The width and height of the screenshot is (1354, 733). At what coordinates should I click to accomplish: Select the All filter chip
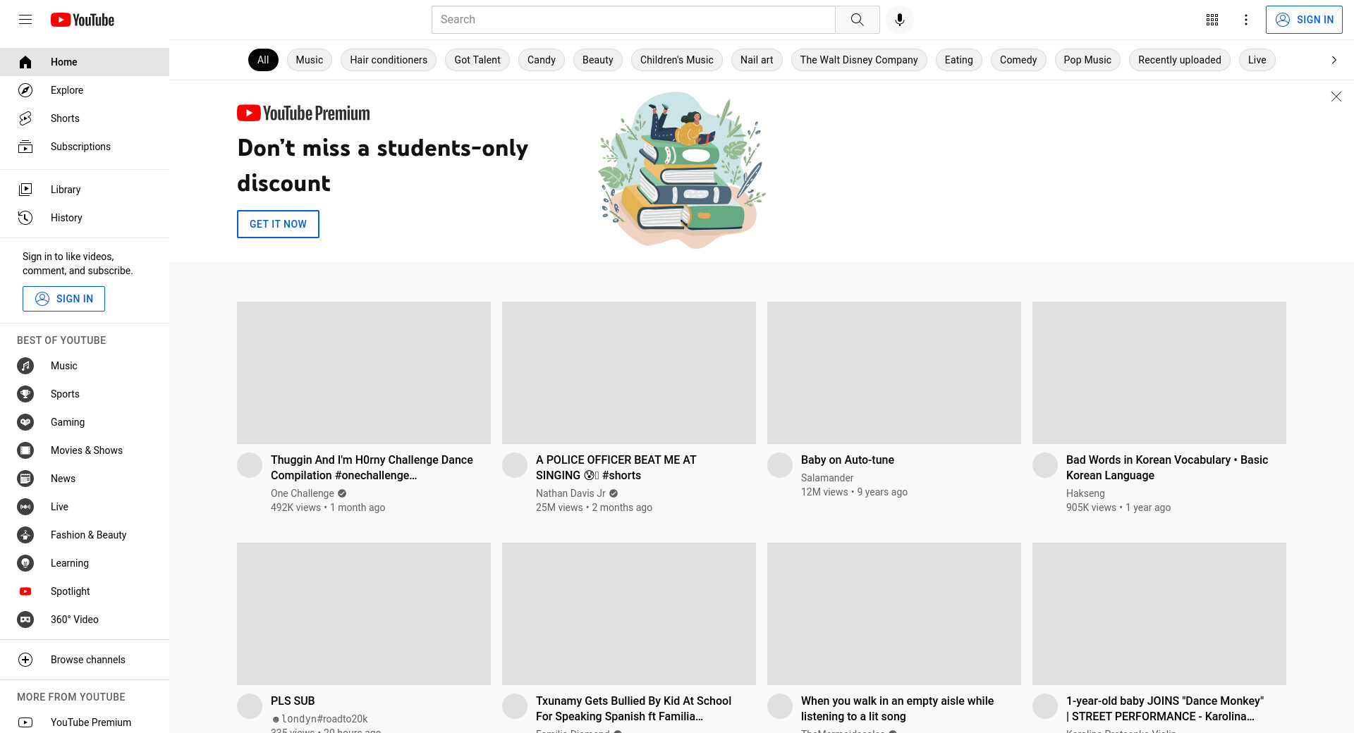click(x=263, y=60)
